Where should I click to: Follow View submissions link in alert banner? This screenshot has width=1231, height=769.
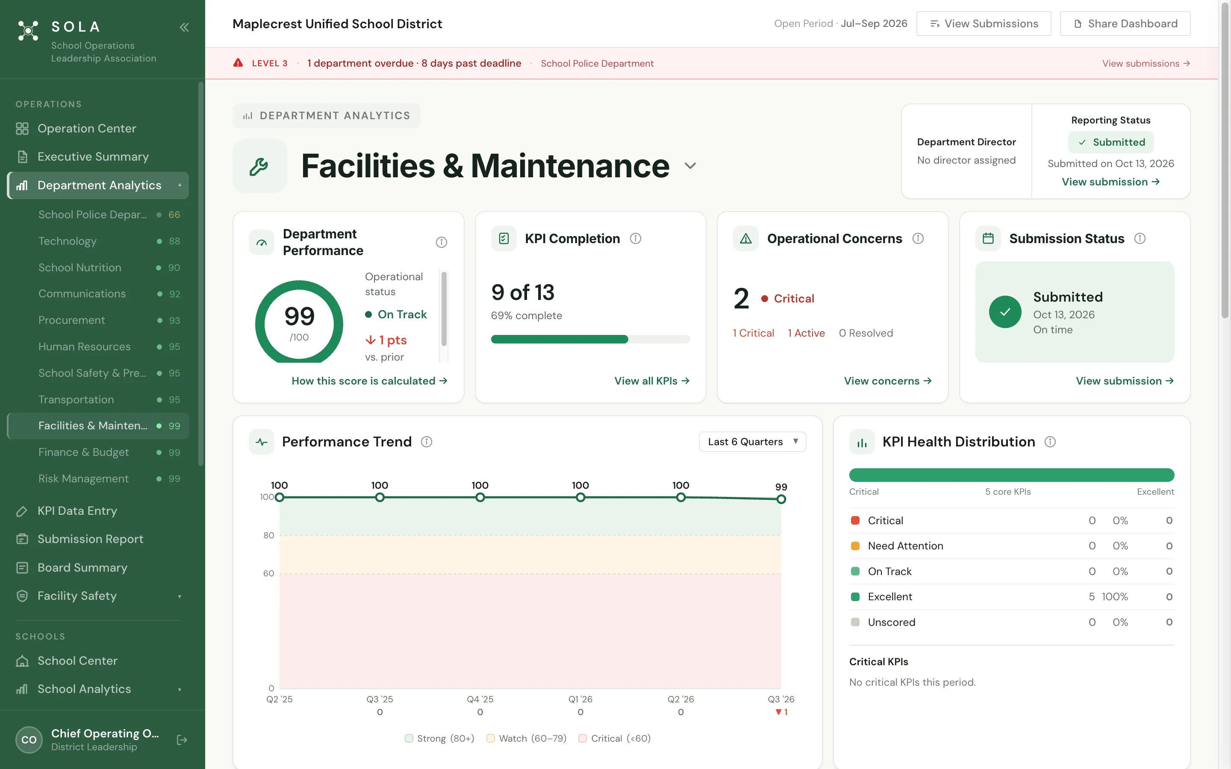(x=1146, y=64)
